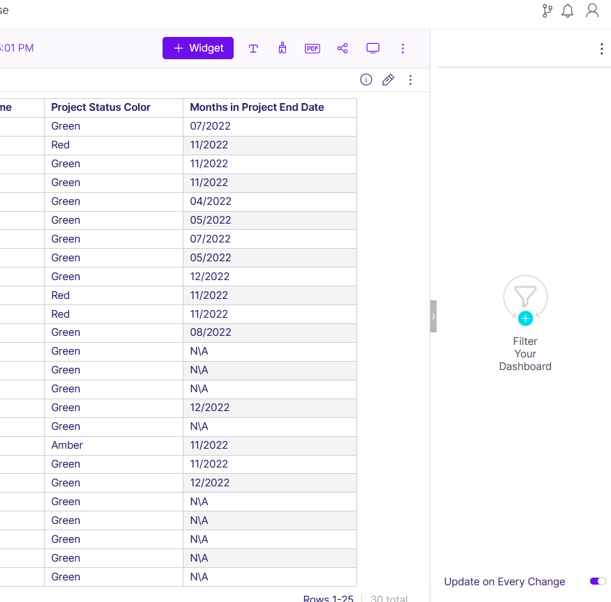Open the widget's three-dot options menu

(410, 79)
